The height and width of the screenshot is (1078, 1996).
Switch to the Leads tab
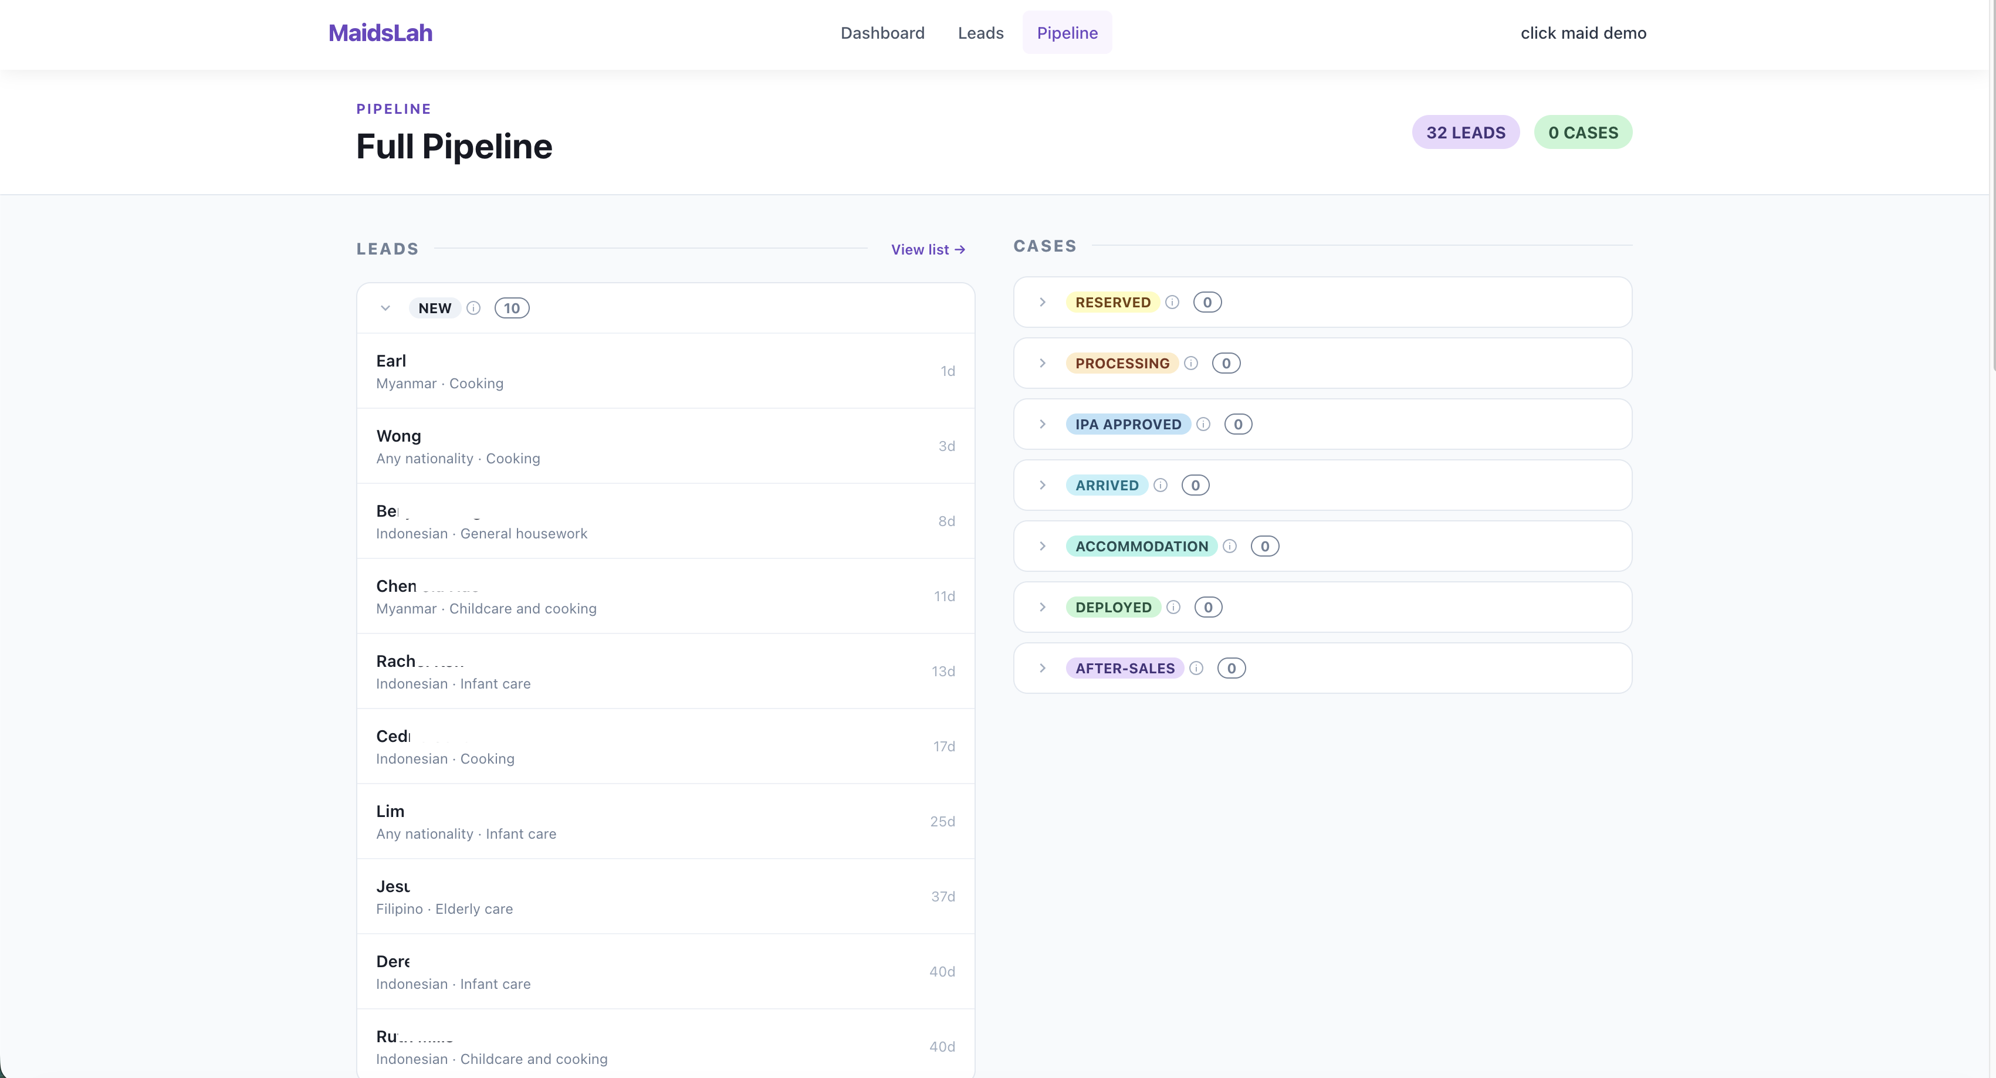click(980, 32)
